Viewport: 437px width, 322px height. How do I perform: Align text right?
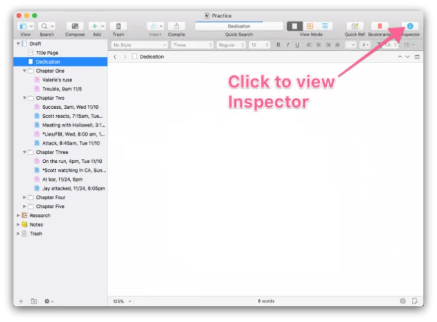(327, 45)
